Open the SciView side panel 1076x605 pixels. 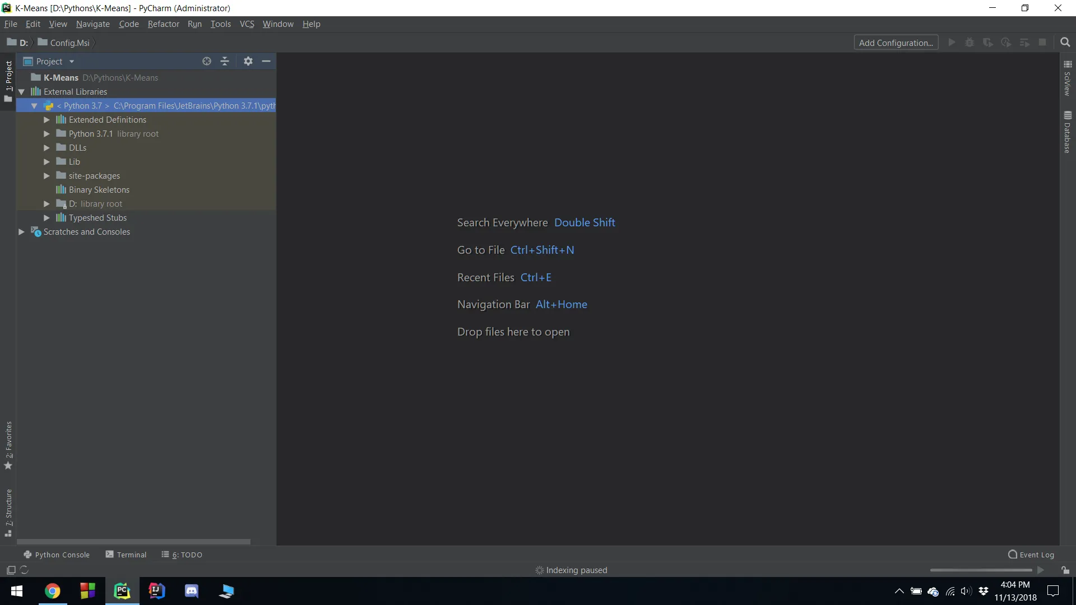1067,78
